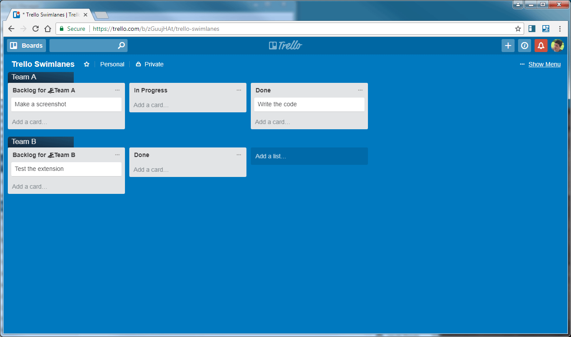
Task: Open the Make a screenshot card
Action: coord(66,105)
